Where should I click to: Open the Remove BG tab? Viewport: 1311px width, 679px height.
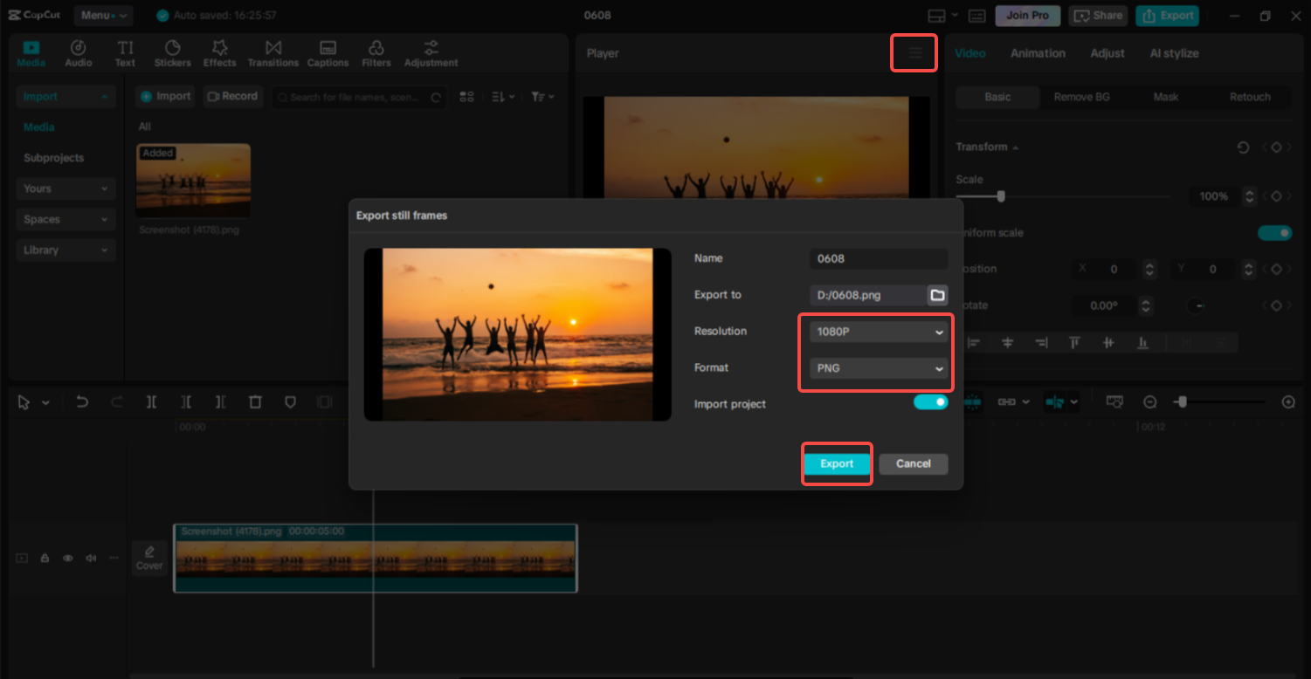point(1082,97)
